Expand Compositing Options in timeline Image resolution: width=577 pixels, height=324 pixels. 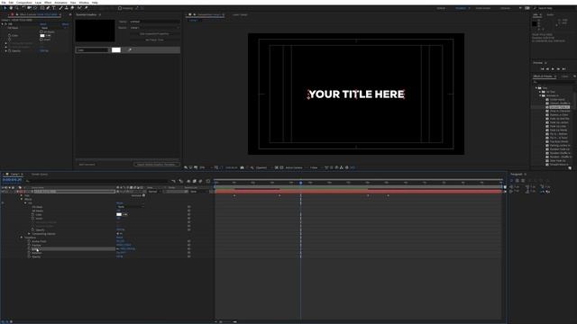pos(29,234)
